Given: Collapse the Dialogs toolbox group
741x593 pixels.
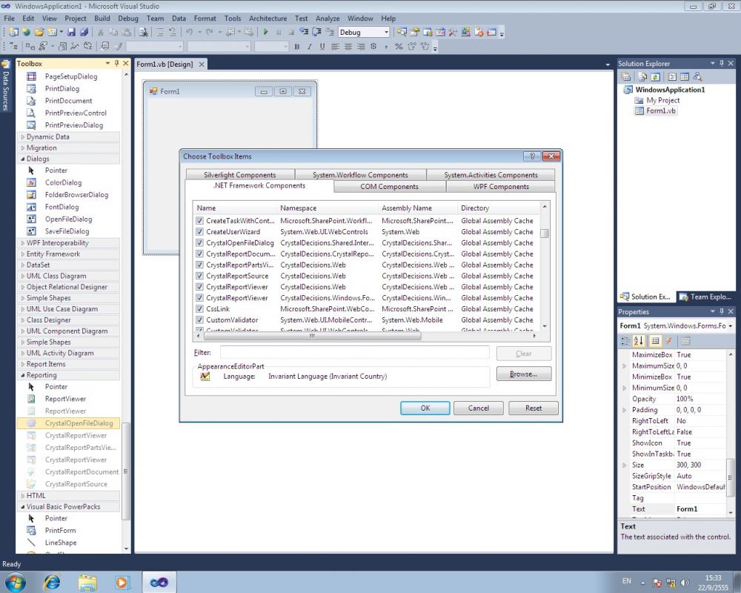Looking at the screenshot, I should point(23,159).
